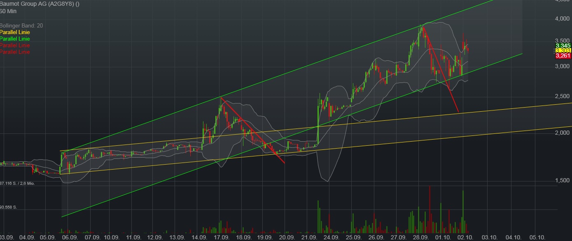Click the 03.10. date label
572x241 pixels.
click(490, 238)
